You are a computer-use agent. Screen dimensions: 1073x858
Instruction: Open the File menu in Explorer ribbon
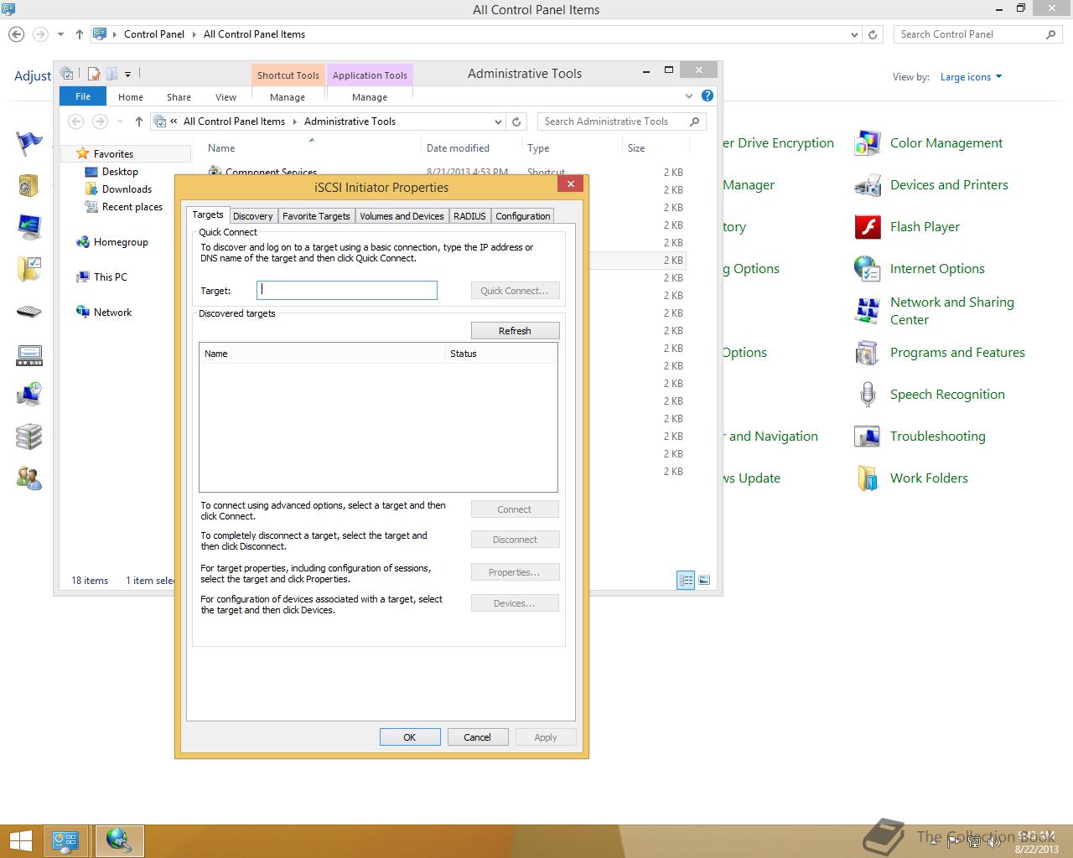click(x=83, y=96)
